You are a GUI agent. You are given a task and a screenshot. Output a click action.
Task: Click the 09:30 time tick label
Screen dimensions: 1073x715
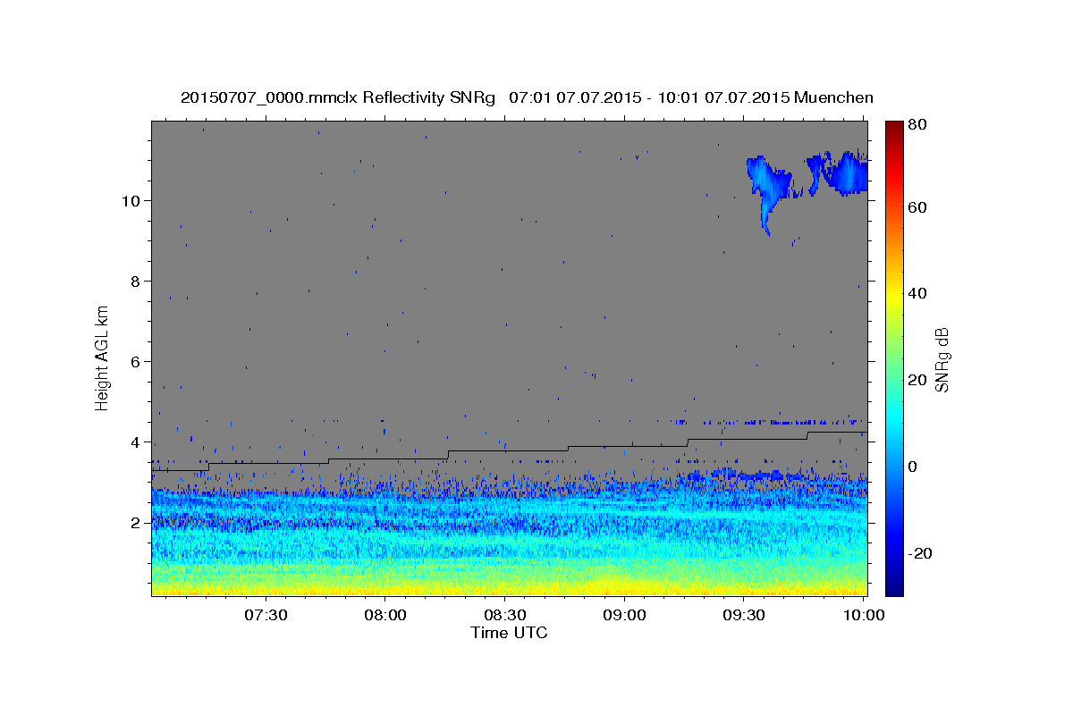[743, 616]
